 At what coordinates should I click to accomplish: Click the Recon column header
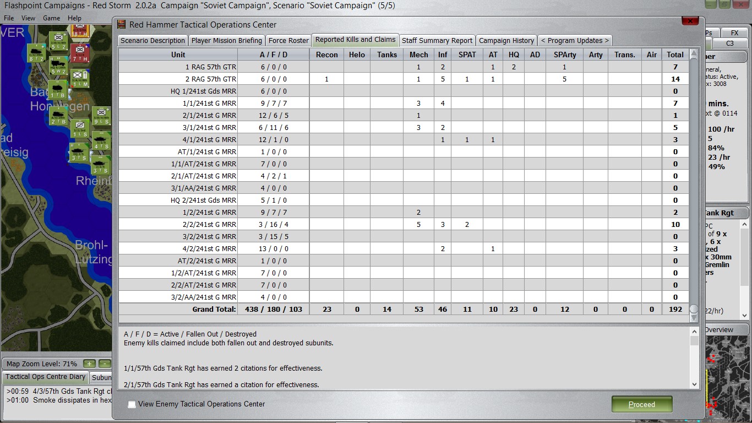click(327, 55)
